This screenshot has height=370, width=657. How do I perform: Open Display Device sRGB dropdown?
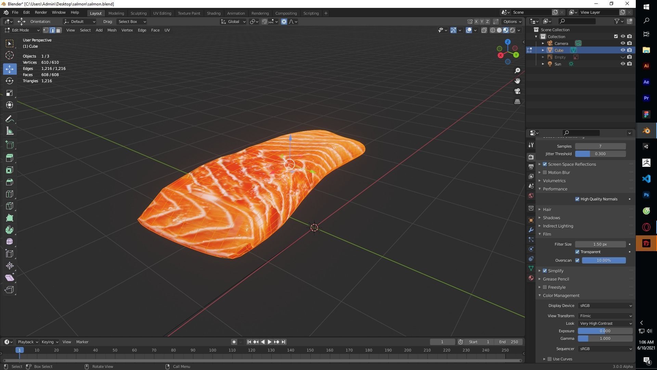tap(605, 306)
